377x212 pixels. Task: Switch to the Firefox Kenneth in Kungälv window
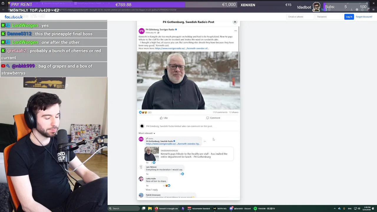tap(166, 208)
